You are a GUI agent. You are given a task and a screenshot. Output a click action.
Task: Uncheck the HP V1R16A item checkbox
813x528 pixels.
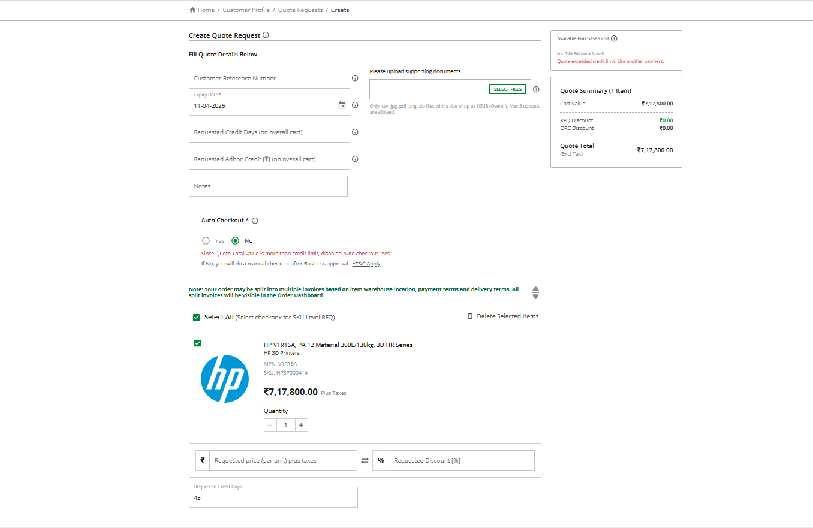(197, 343)
